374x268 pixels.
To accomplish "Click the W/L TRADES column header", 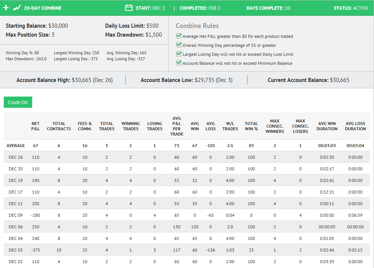I will coord(230,126).
